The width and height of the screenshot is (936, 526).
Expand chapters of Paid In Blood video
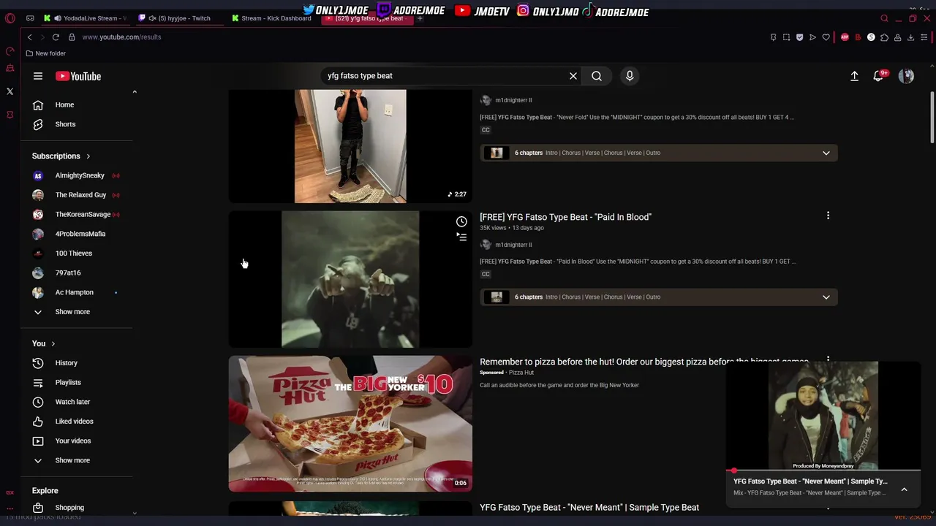[826, 297]
